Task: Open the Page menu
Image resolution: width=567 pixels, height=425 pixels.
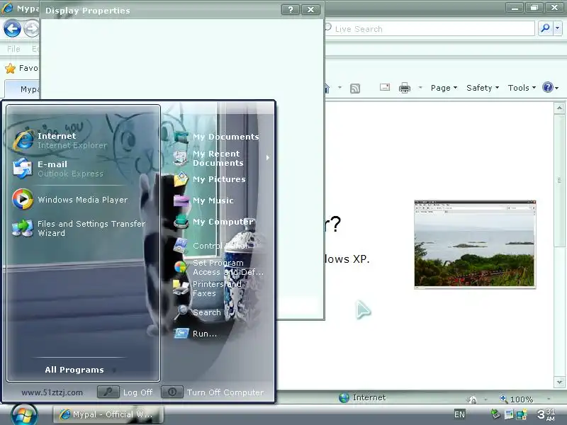Action: [x=444, y=88]
